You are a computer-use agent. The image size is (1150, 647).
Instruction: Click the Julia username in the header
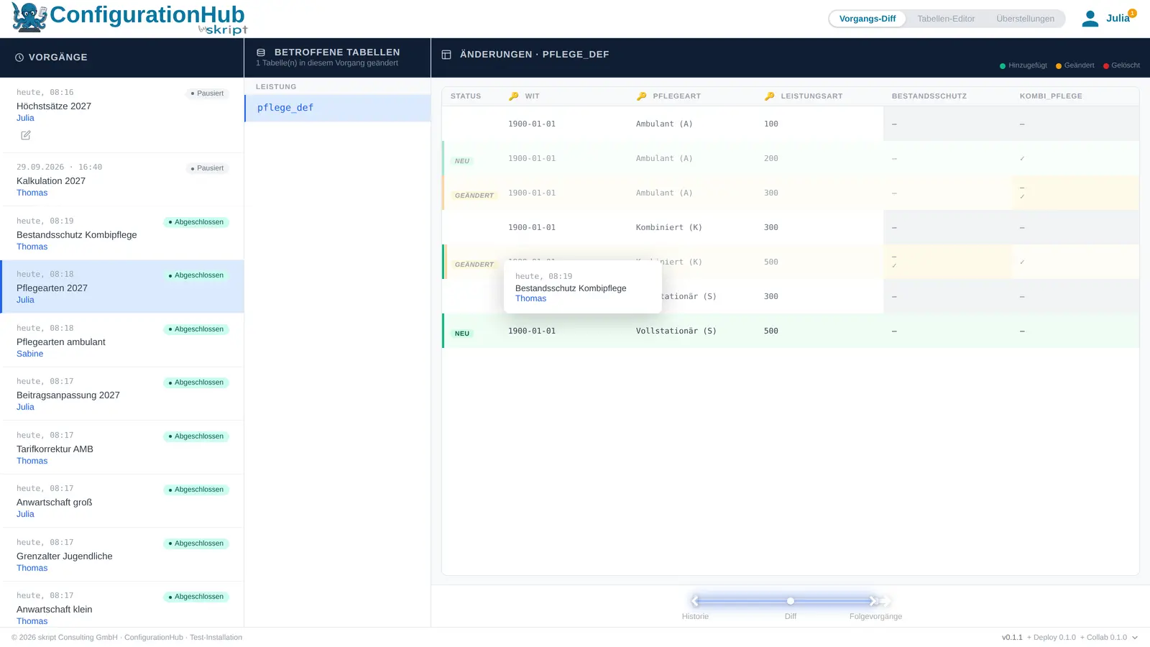coord(1118,19)
